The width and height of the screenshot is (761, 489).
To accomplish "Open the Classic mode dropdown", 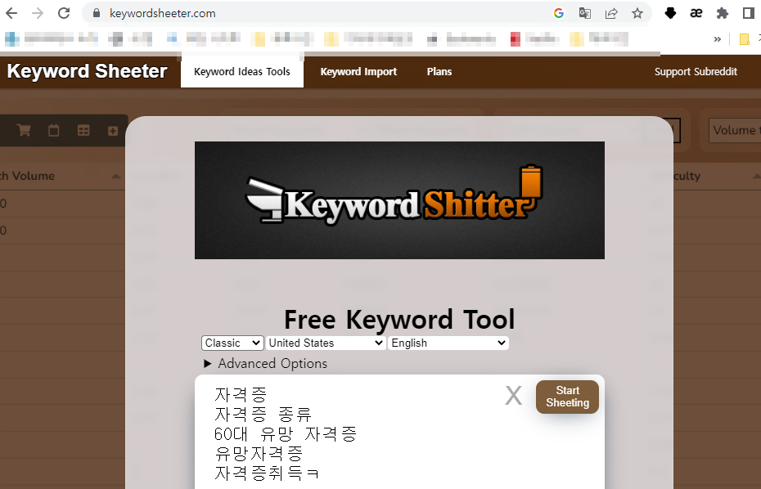I will pyautogui.click(x=232, y=343).
